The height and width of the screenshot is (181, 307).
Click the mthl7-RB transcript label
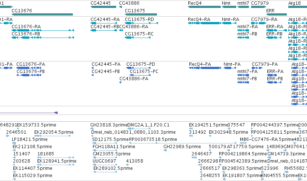(247, 34)
